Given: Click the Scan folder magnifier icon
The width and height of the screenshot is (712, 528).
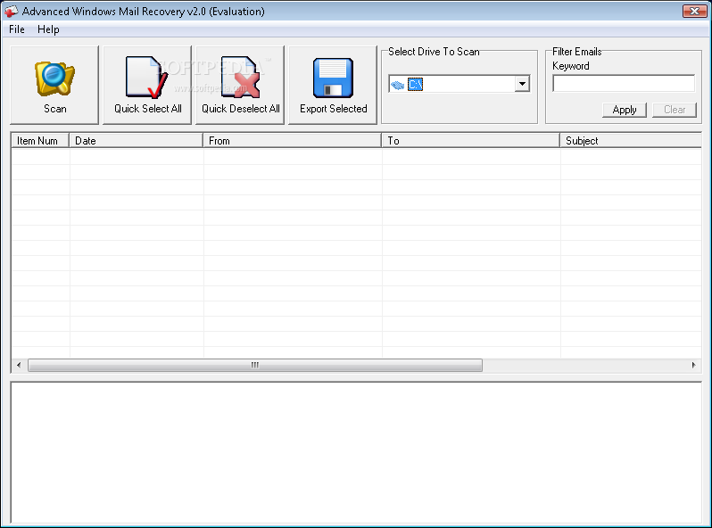Looking at the screenshot, I should [x=54, y=78].
